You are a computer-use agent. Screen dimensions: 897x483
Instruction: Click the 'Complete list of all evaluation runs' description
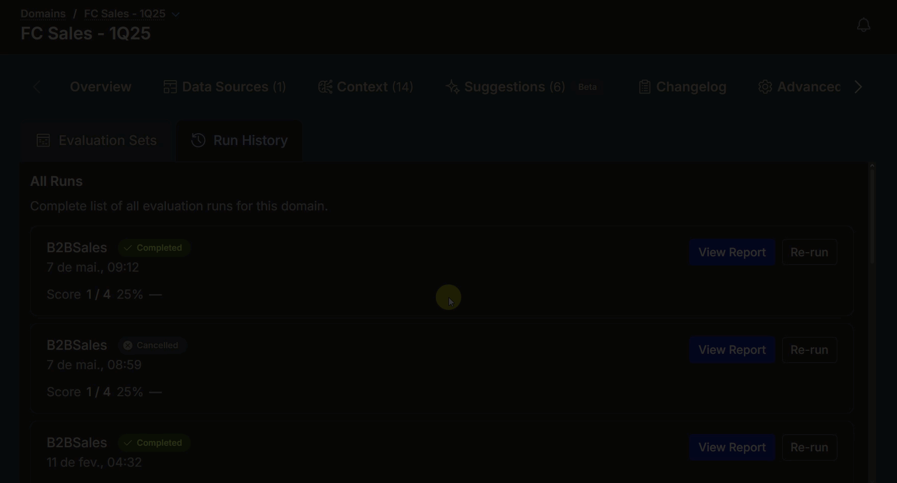point(179,206)
